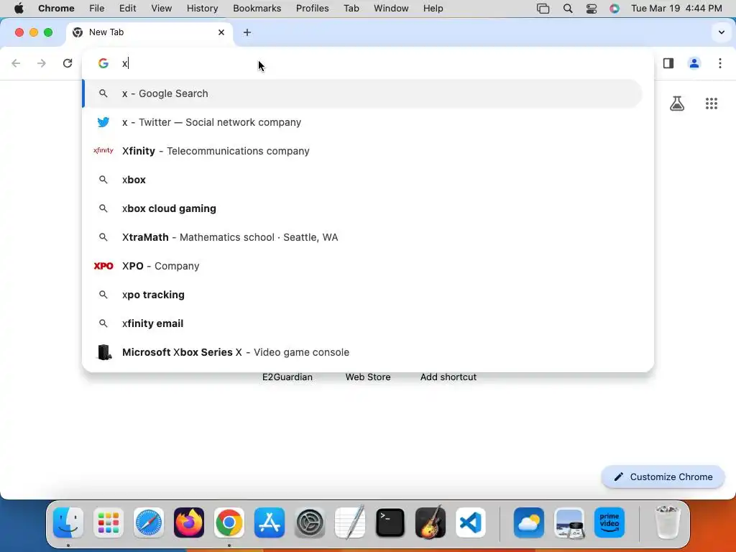
Task: Open the E2Guardian shortcut
Action: [x=287, y=377]
